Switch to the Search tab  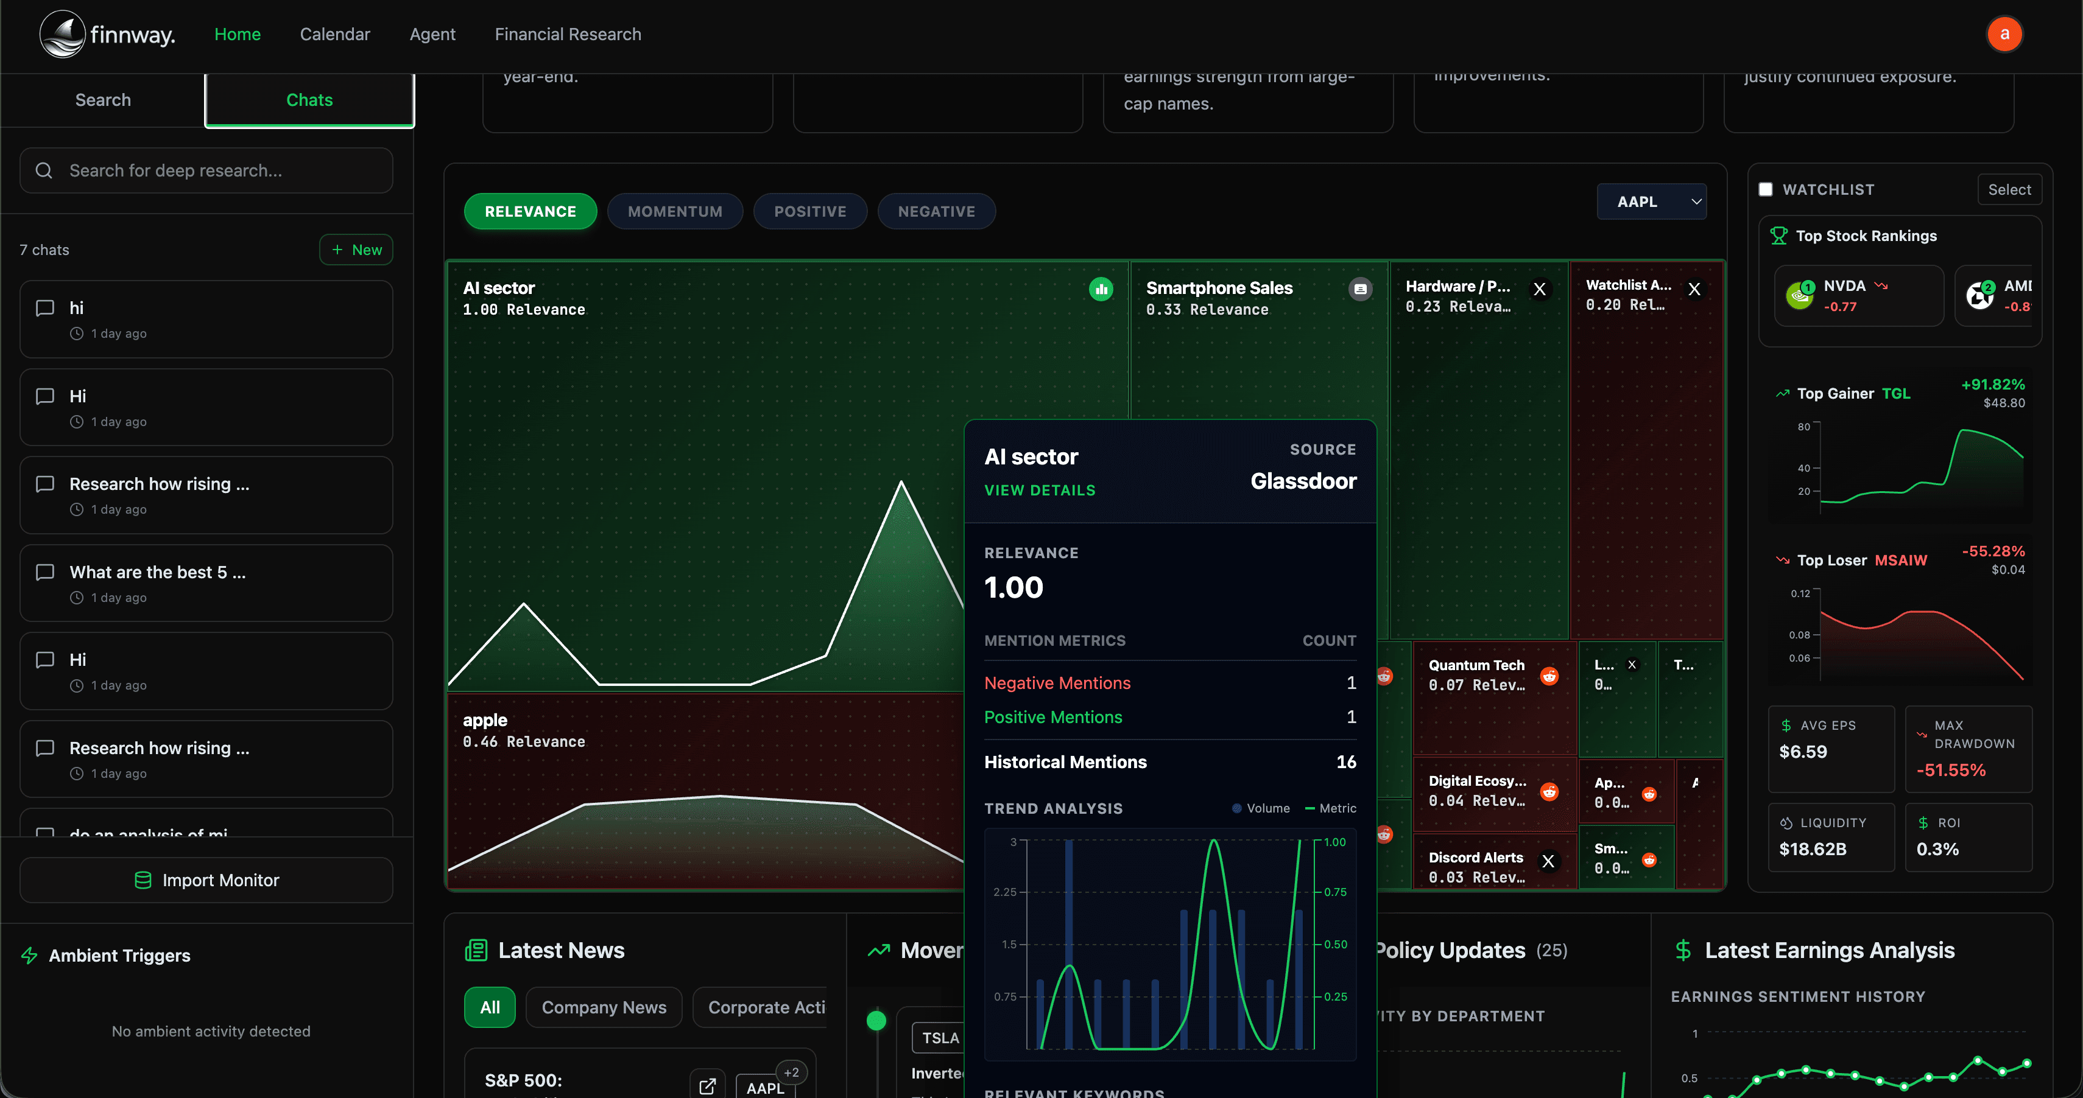(x=103, y=100)
